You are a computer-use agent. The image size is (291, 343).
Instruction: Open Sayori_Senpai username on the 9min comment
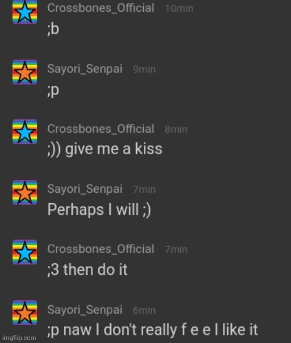point(85,69)
